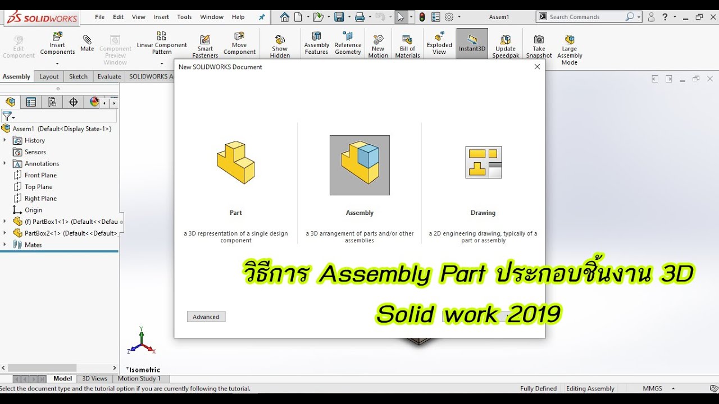
Task: Expand the PartBox2<1> component node
Action: pyautogui.click(x=4, y=233)
